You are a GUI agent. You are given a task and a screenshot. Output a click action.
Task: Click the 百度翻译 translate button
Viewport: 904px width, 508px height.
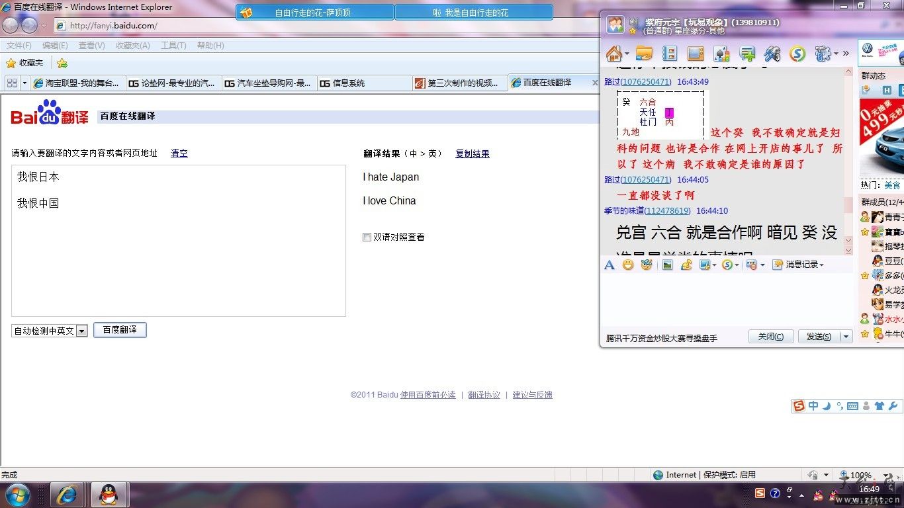[120, 329]
